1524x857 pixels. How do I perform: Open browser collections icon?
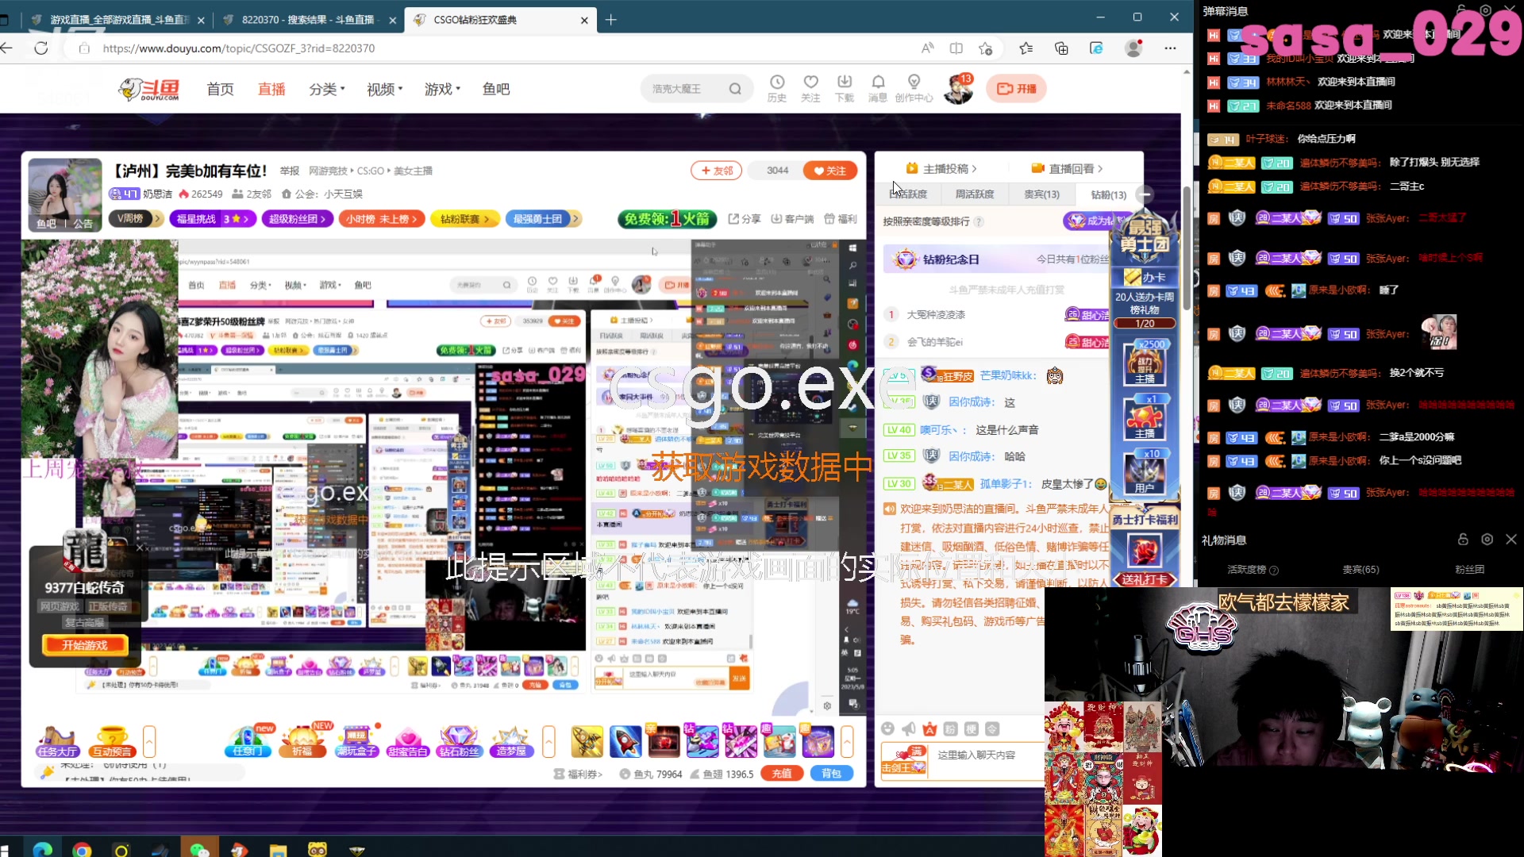pyautogui.click(x=1061, y=48)
